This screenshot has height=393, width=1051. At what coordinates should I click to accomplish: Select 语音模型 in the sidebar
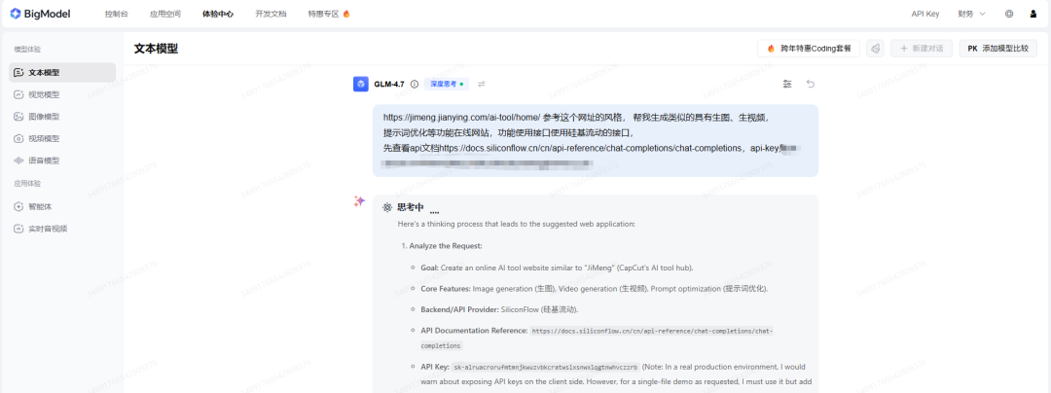(x=62, y=161)
